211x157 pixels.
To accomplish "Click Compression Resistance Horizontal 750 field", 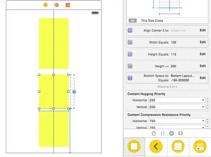I will 177,121.
